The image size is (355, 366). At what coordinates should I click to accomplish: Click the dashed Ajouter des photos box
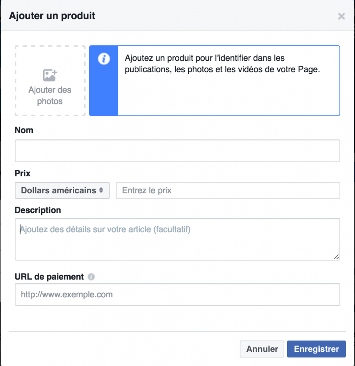pyautogui.click(x=50, y=80)
